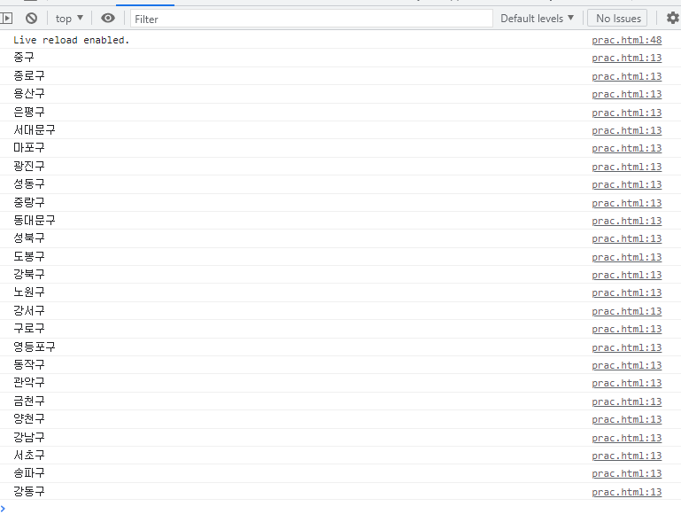
Task: Open prac.html:13 link beside 마포구
Action: click(627, 148)
